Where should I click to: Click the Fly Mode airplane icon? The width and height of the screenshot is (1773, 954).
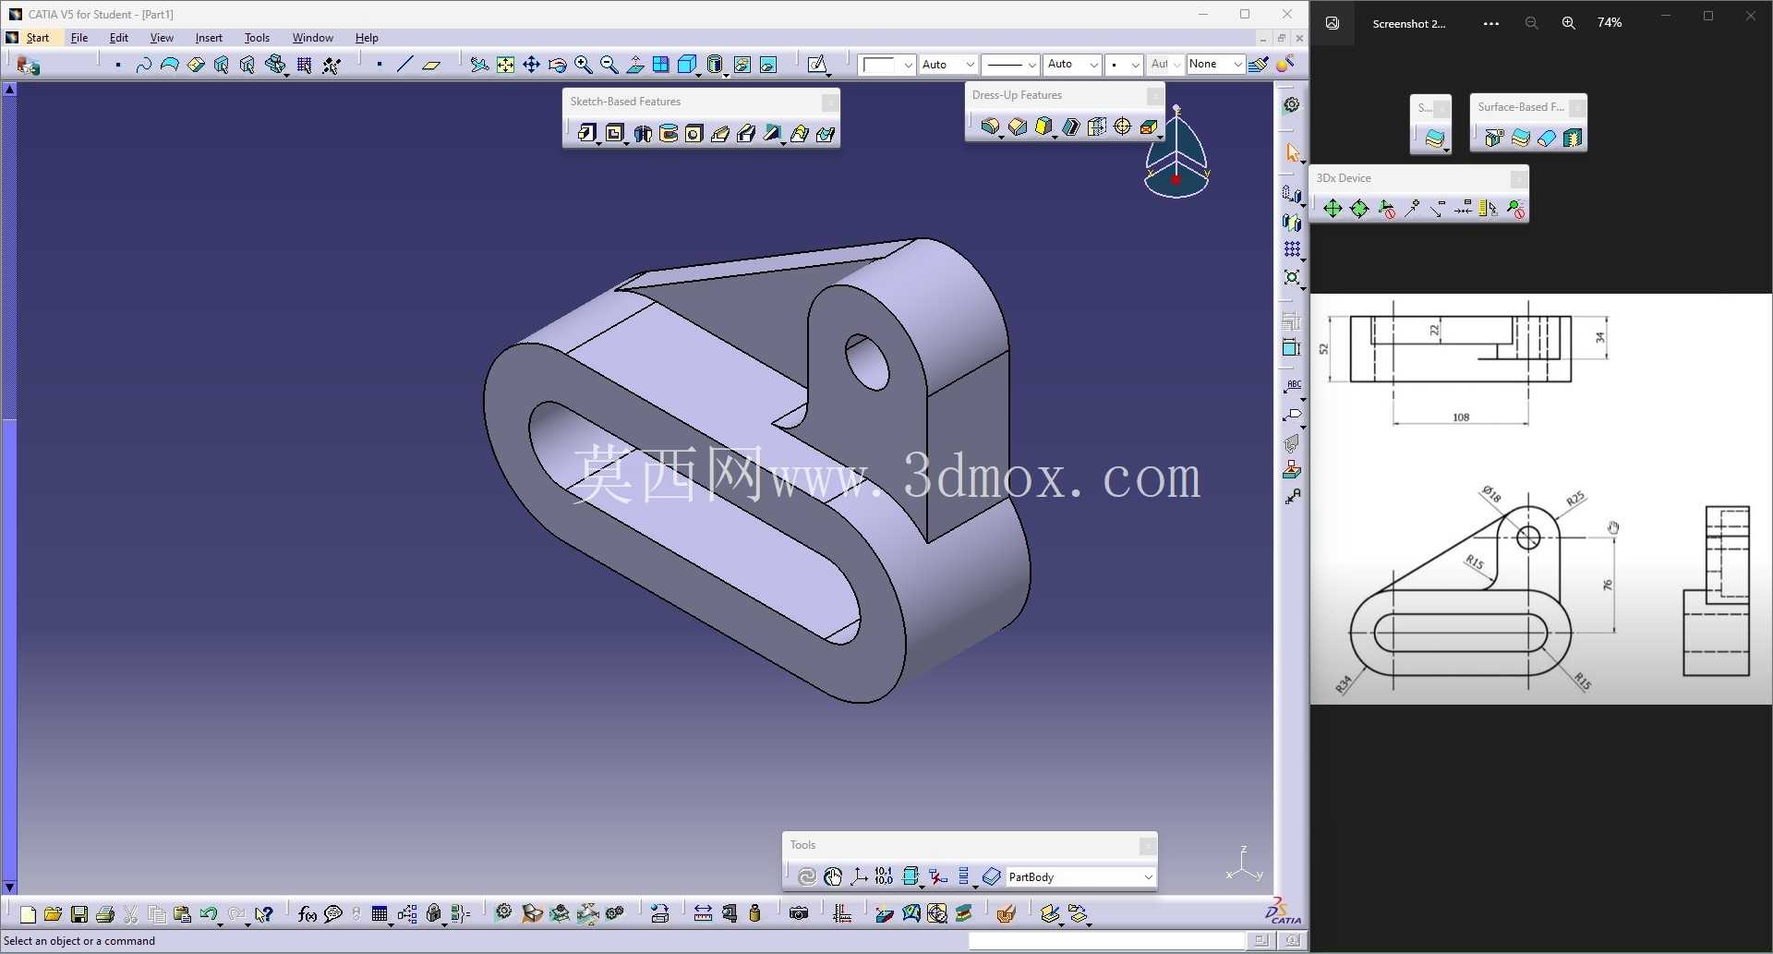pyautogui.click(x=479, y=65)
